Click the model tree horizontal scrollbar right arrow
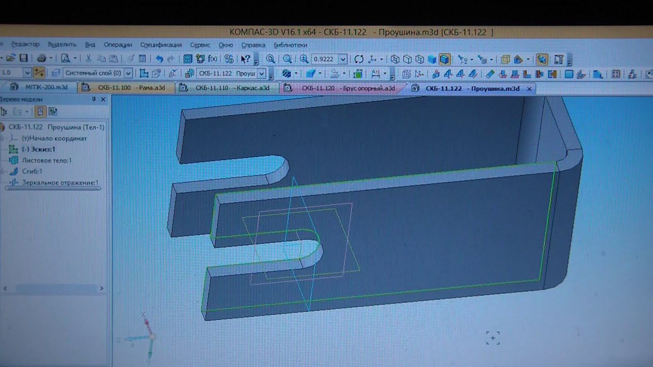 click(x=102, y=289)
